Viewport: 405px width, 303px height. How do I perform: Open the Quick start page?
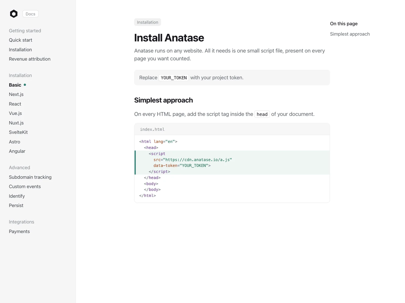(21, 40)
